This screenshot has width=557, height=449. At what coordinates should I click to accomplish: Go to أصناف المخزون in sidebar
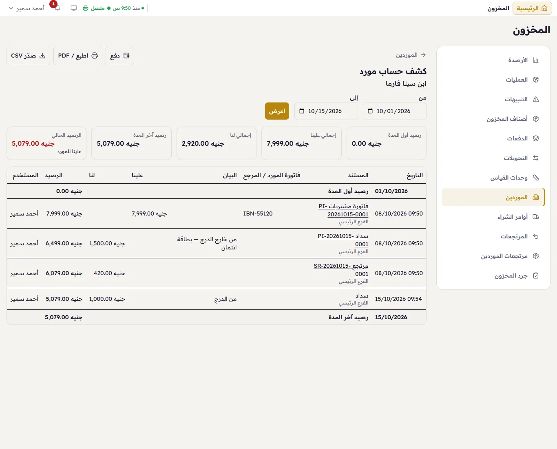point(493,119)
